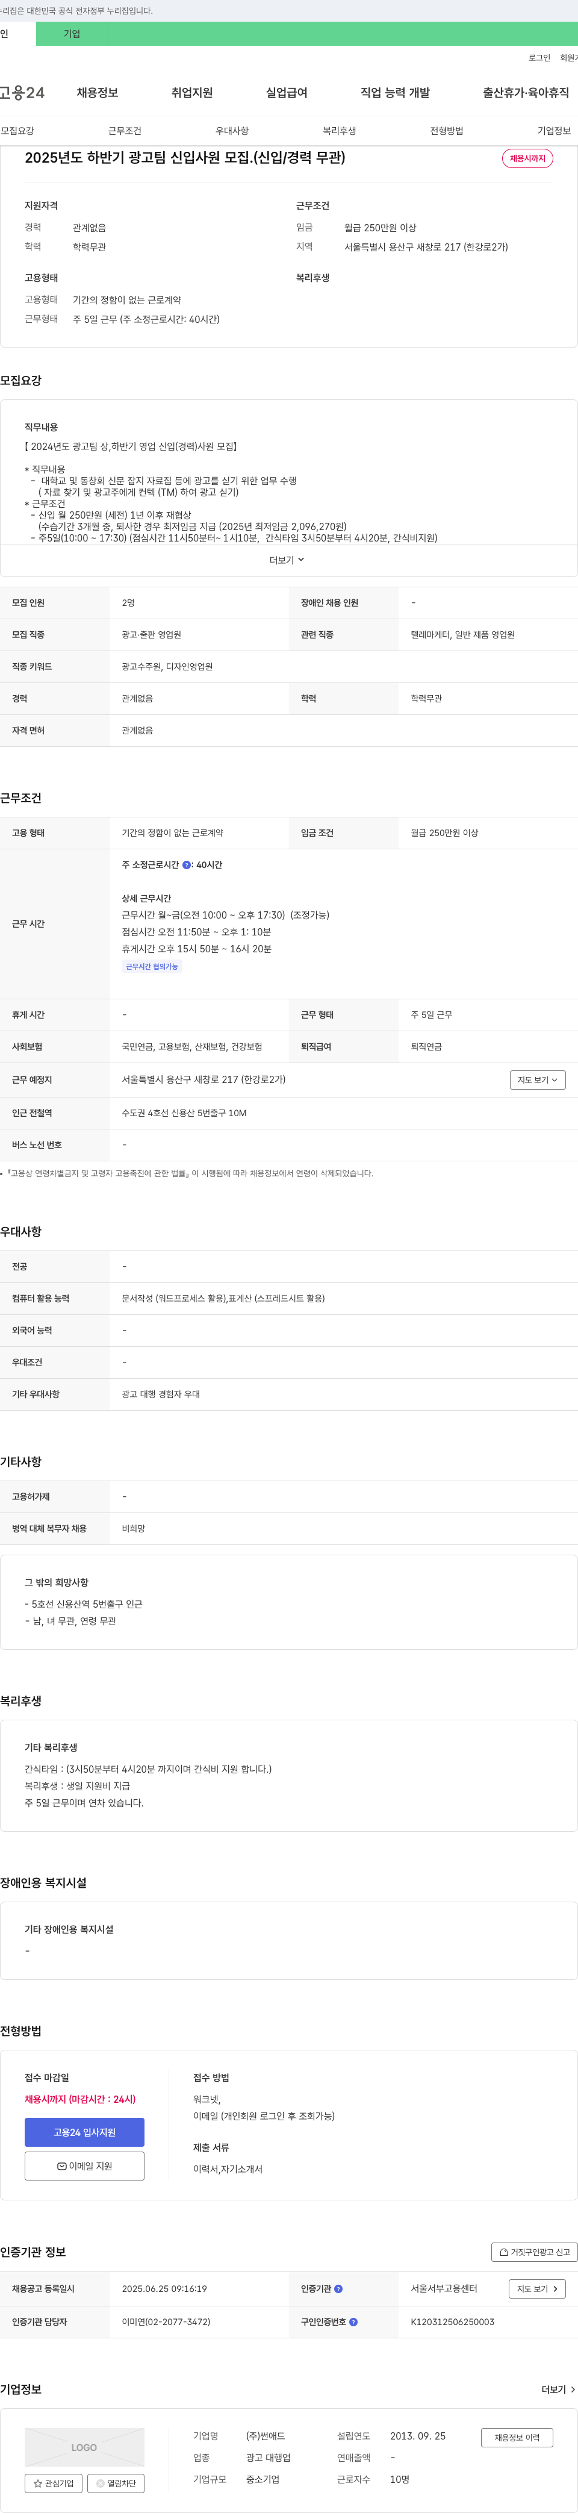Open 지도 보기 dropdown for 근무 예정지
The height and width of the screenshot is (2513, 578).
[x=537, y=1080]
